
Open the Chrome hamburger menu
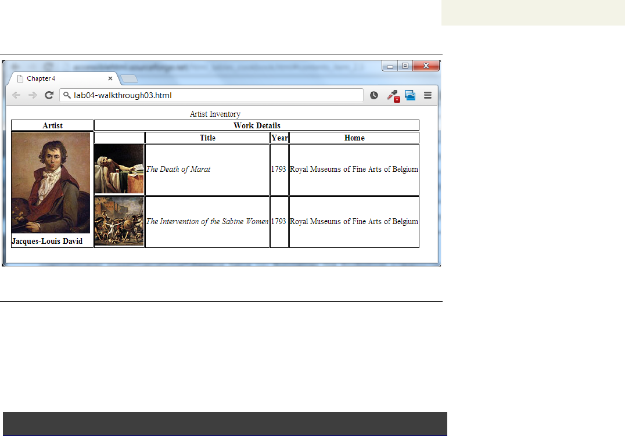point(428,95)
